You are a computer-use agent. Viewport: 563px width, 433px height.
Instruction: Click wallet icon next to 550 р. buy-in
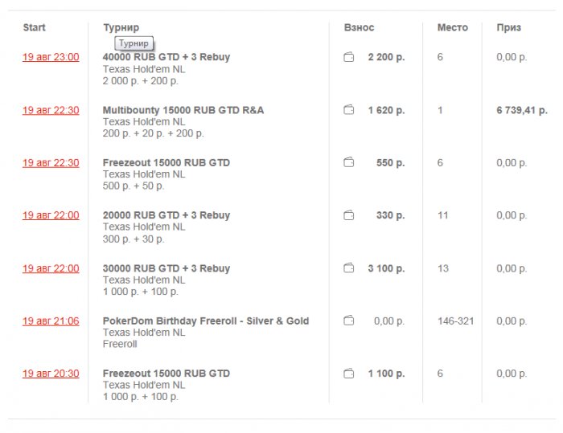[x=349, y=162]
